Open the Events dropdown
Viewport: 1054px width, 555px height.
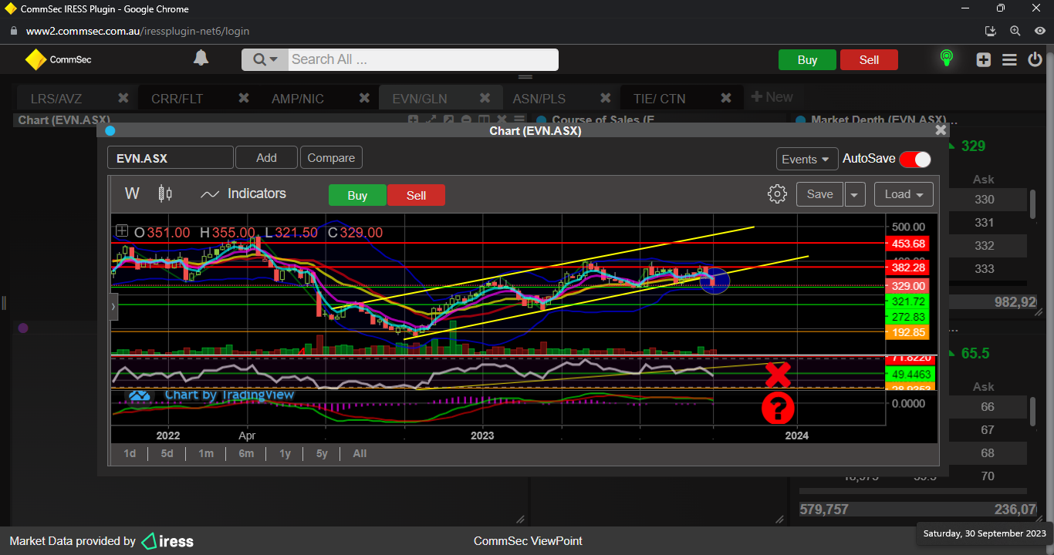coord(807,159)
